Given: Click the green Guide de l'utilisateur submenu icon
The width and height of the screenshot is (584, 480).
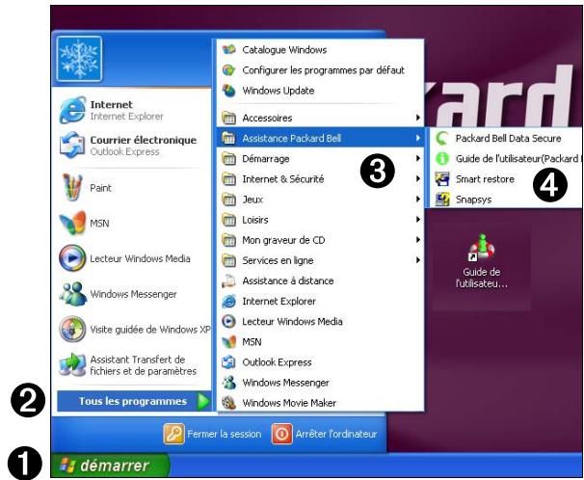Looking at the screenshot, I should point(442,159).
